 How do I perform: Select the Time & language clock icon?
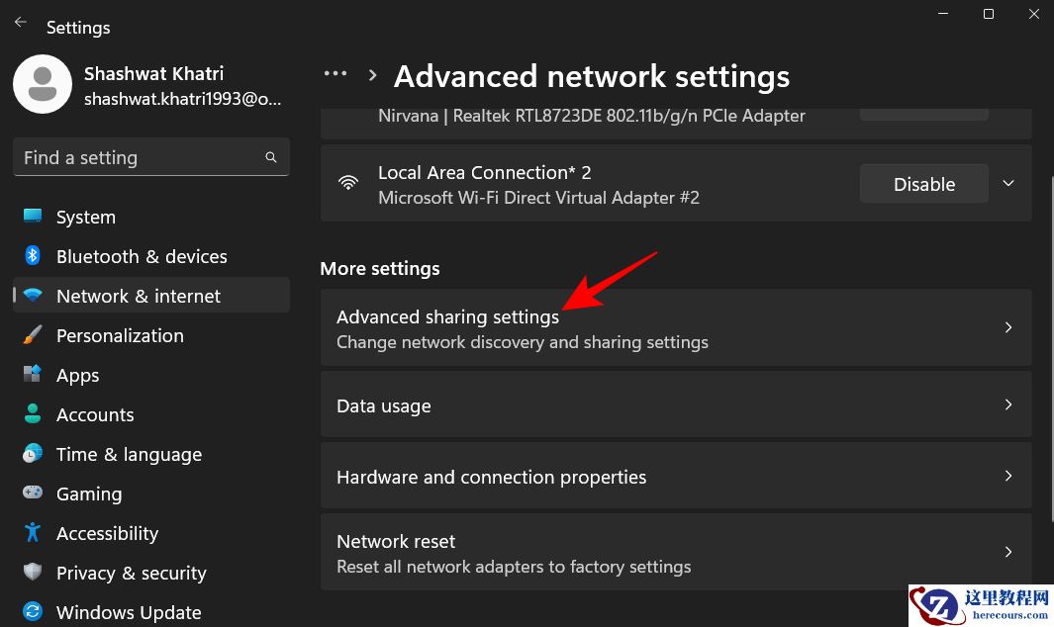click(35, 454)
